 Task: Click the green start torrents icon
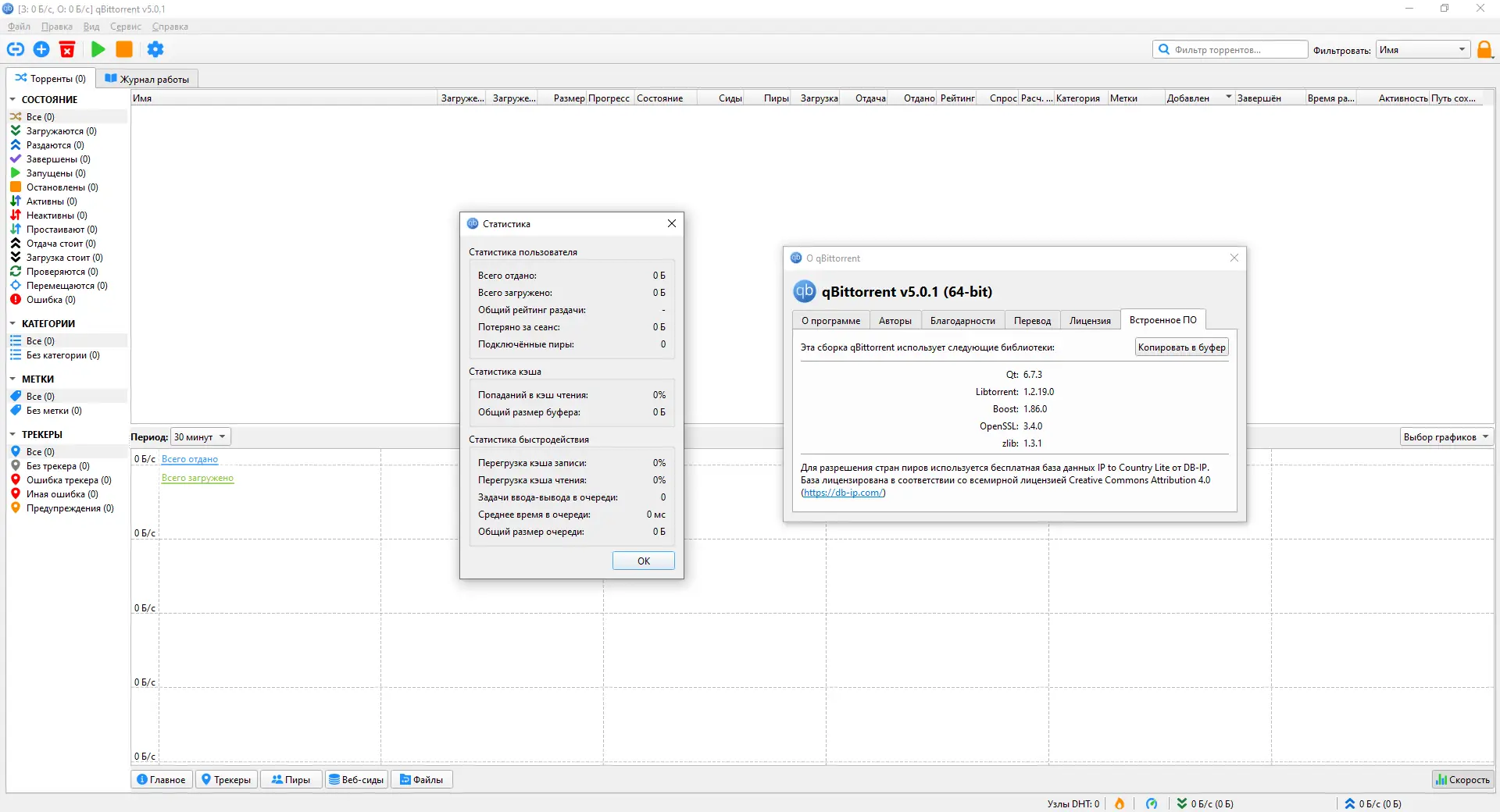pyautogui.click(x=98, y=49)
